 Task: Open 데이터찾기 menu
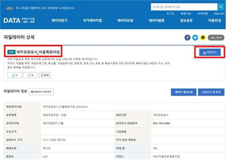pos(60,21)
